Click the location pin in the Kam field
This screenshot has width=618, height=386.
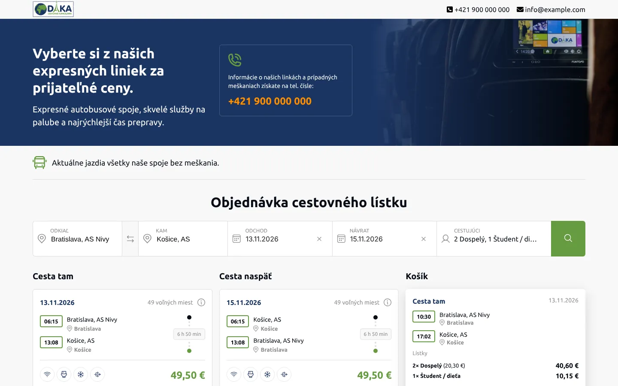(x=147, y=239)
